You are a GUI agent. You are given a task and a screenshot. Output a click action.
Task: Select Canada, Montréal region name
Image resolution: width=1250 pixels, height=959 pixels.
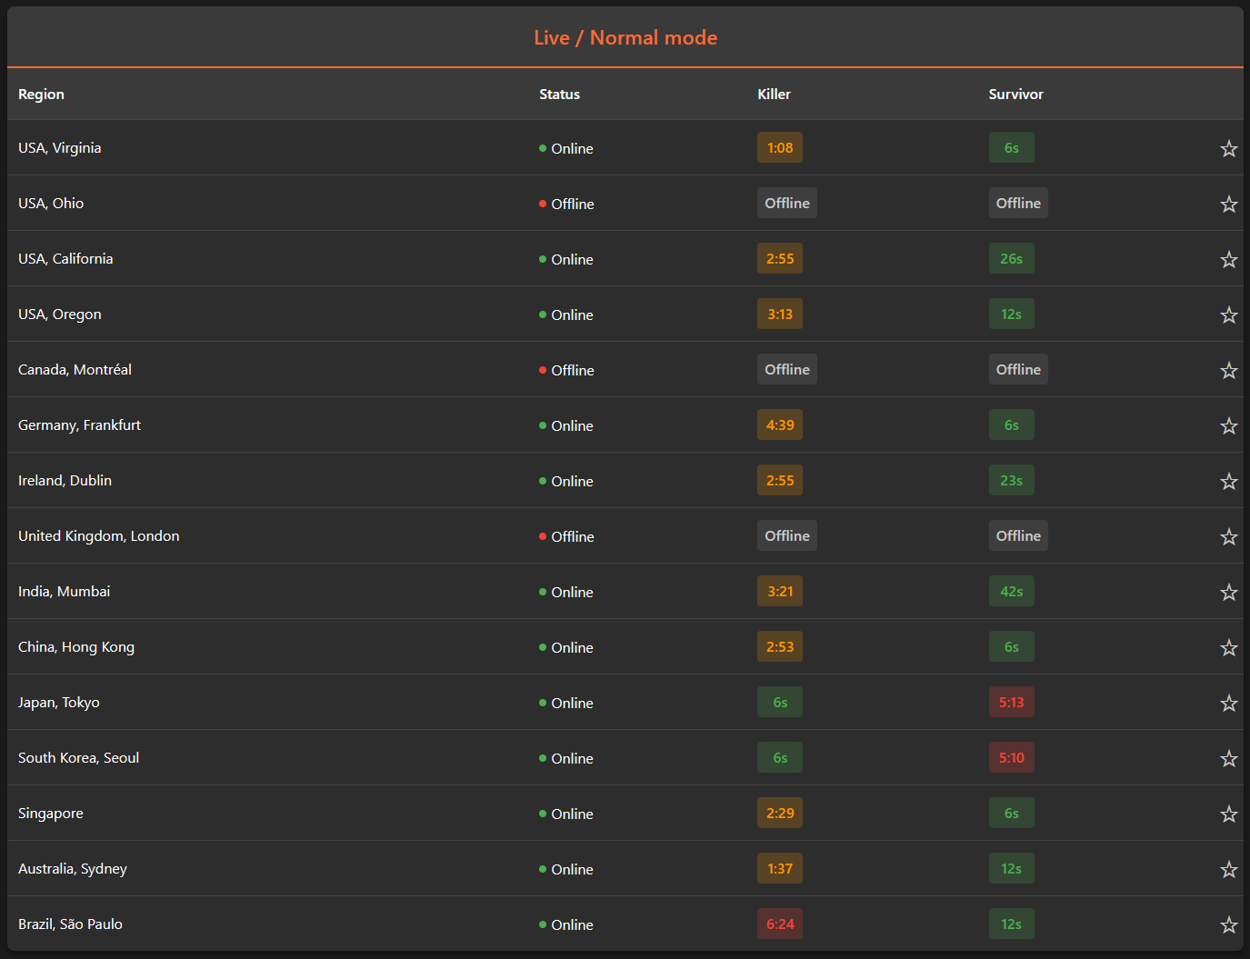(75, 370)
